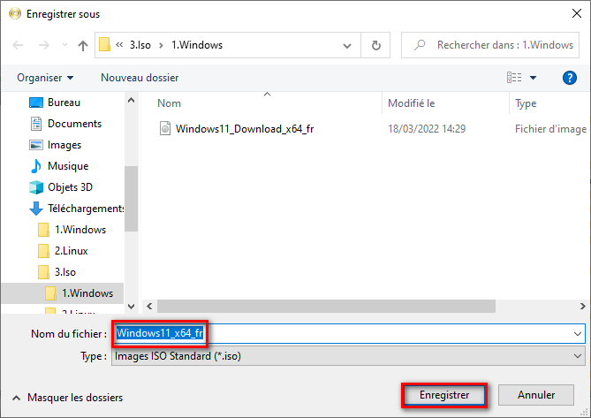Click the Enregistrer button
The width and height of the screenshot is (591, 418).
tap(444, 395)
